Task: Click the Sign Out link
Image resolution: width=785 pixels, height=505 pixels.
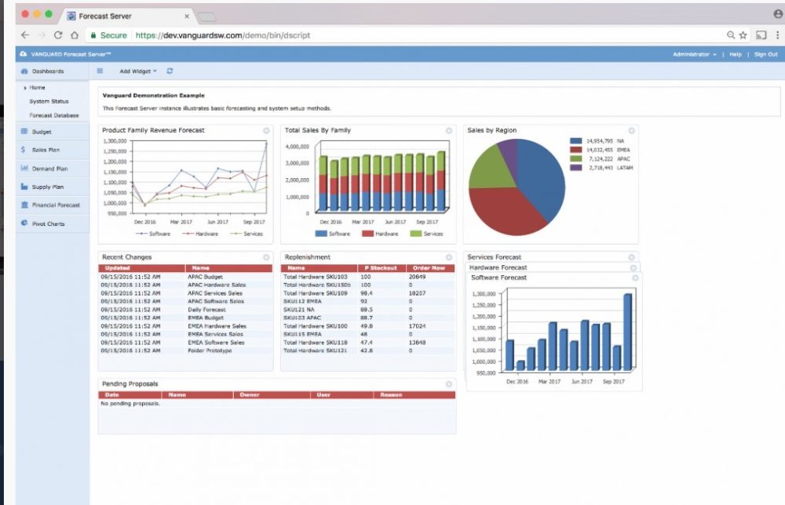Action: (766, 55)
